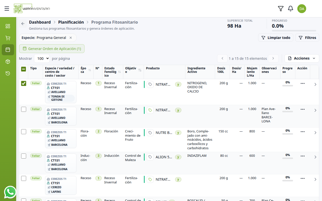This screenshot has height=201, width=322.
Task: Open the shopping cart section in sidebar
Action: click(8, 38)
